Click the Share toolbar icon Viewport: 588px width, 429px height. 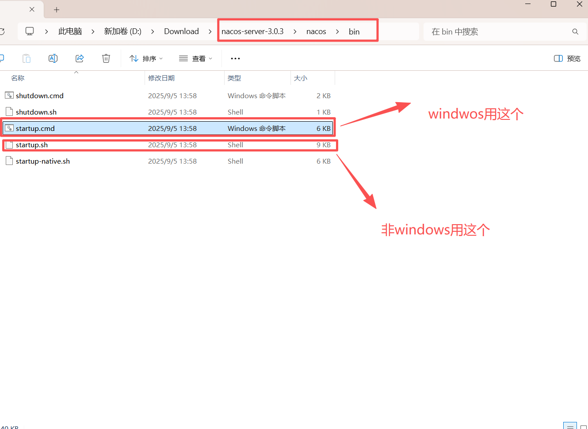tap(80, 58)
